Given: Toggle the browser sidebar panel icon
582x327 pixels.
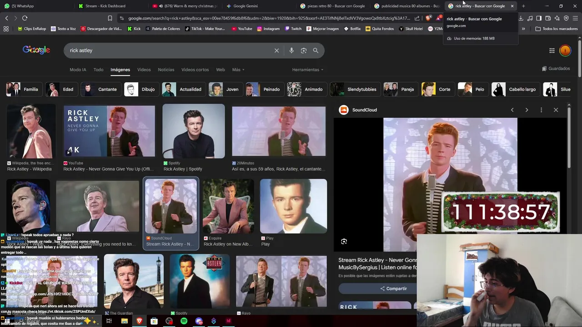Looking at the screenshot, I should click(x=539, y=18).
